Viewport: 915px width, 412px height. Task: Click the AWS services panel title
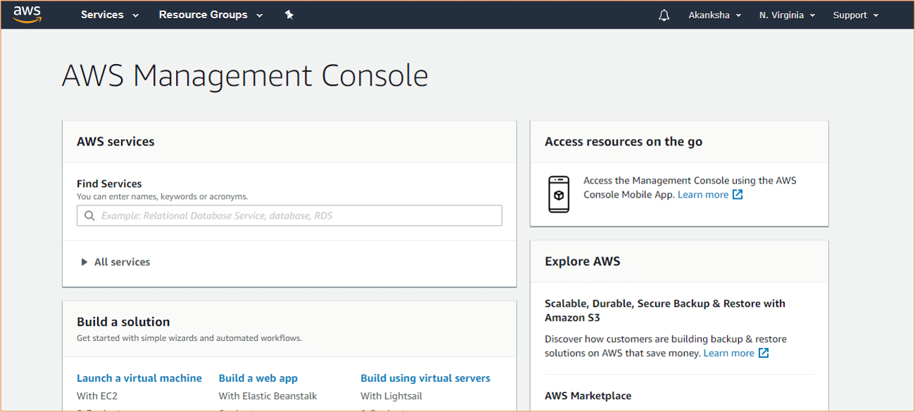(115, 141)
